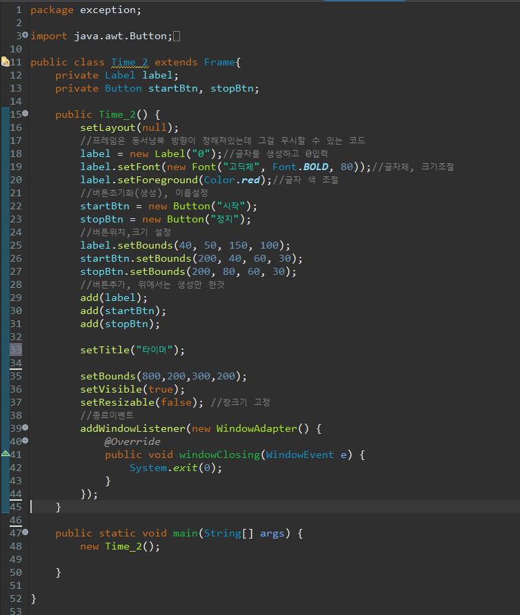The image size is (520, 615).
Task: Click '//종료이벤트' comment on line 38
Action: pos(107,415)
